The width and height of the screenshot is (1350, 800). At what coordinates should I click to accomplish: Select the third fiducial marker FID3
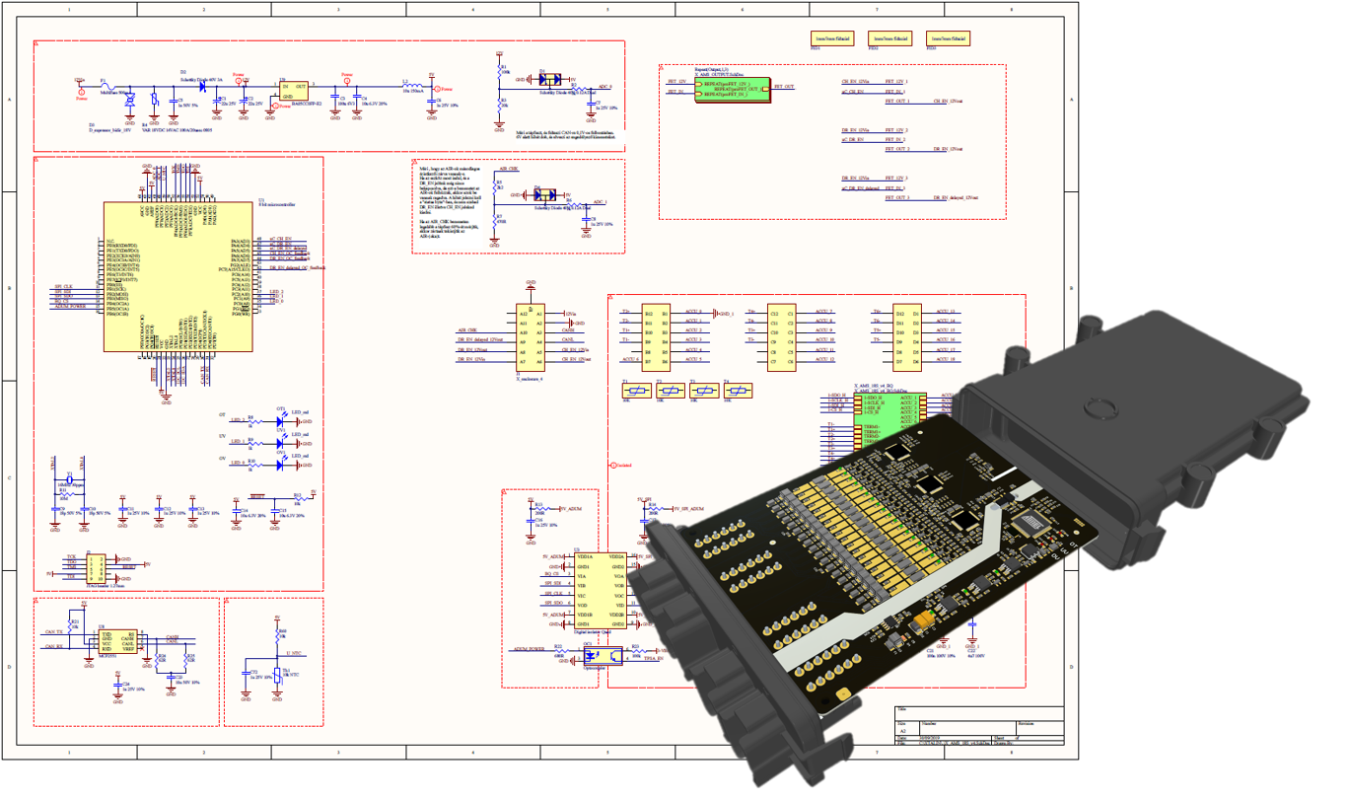[x=947, y=38]
